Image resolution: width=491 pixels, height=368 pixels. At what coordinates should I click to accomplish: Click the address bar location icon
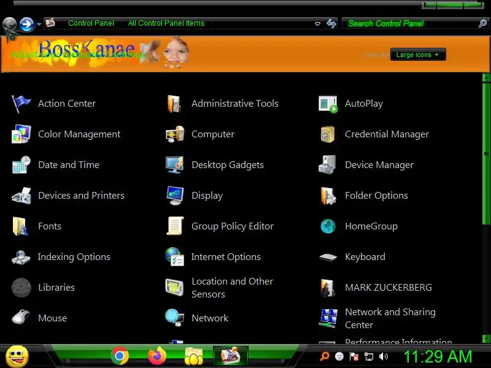click(x=50, y=23)
